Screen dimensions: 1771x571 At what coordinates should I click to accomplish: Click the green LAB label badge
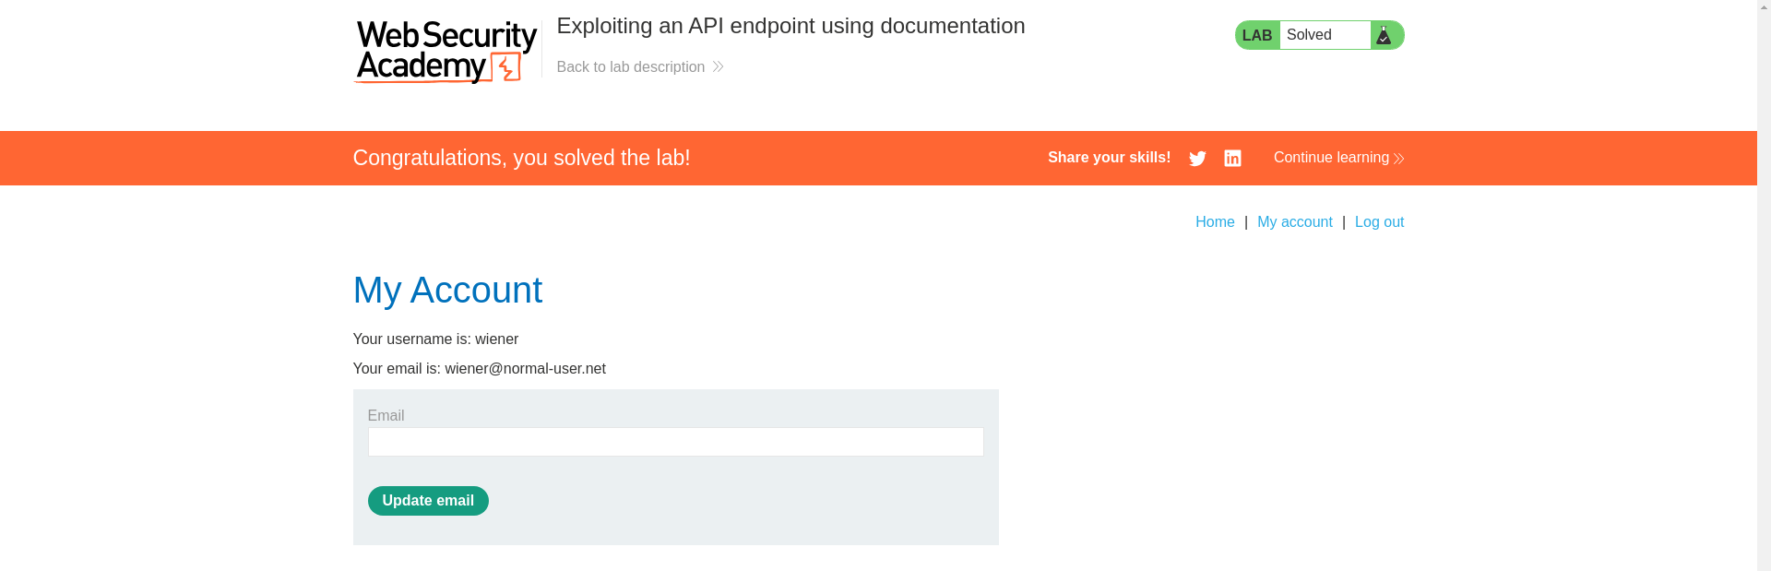point(1257,35)
